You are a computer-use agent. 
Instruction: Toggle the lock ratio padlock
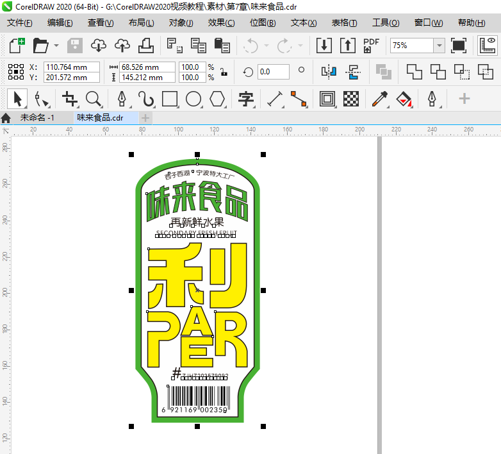[x=223, y=72]
